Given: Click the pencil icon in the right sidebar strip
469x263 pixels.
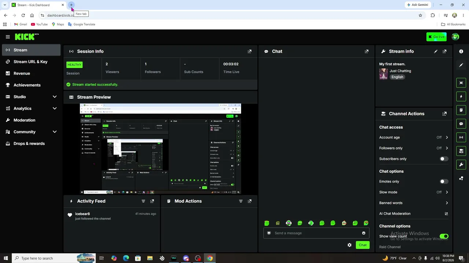Looking at the screenshot, I should click(x=461, y=65).
